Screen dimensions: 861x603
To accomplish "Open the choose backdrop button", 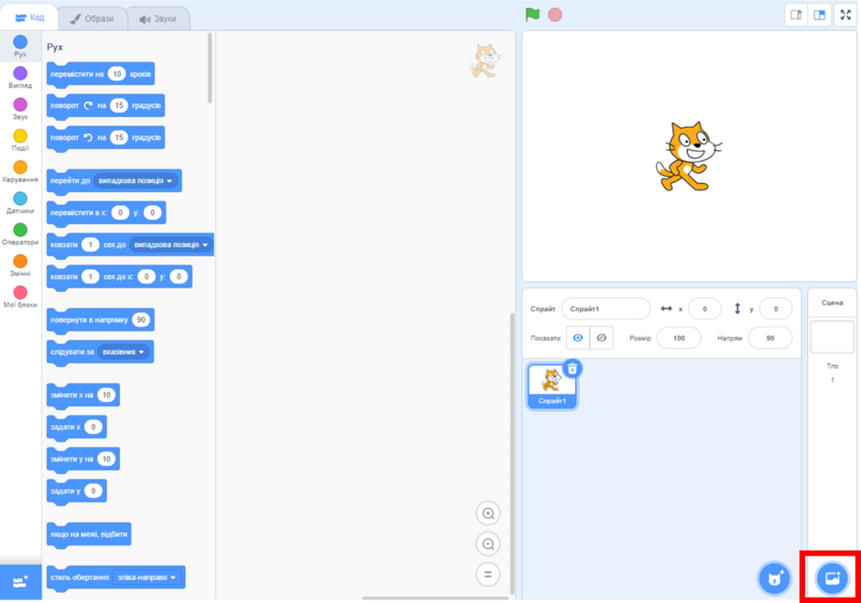I will click(832, 577).
